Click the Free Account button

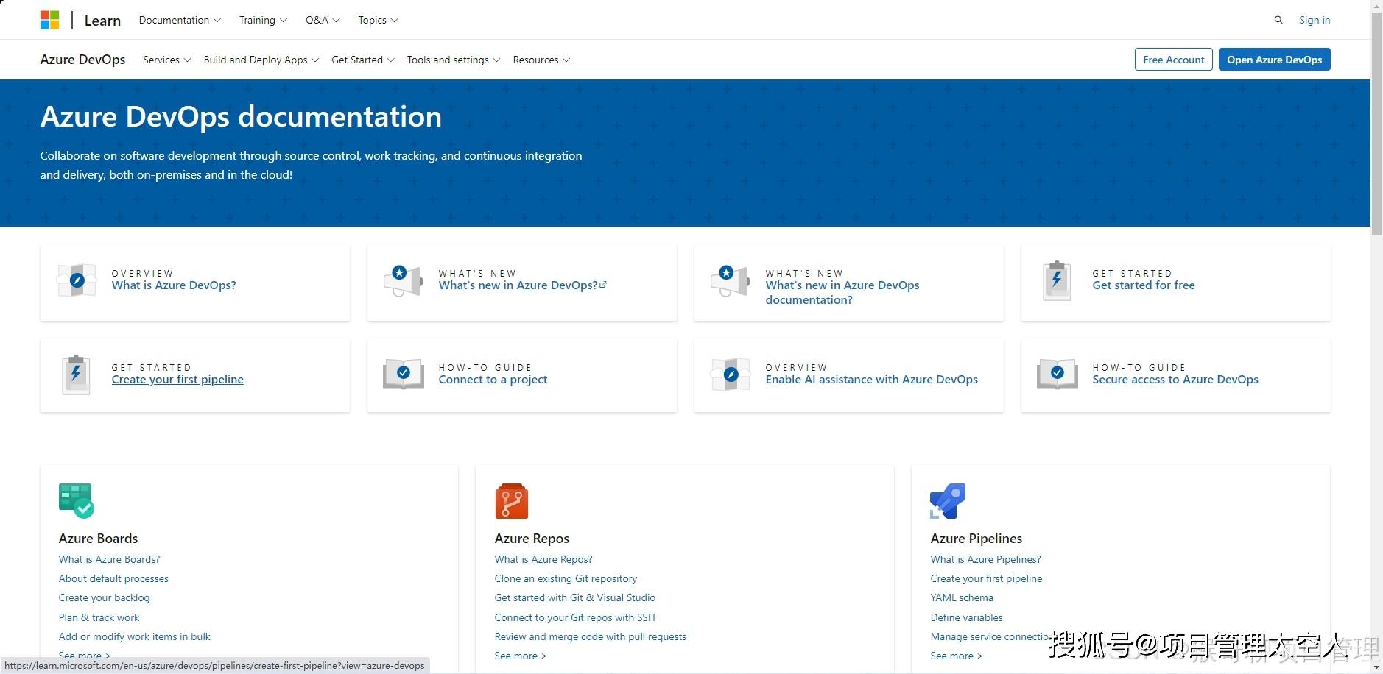[x=1173, y=60]
